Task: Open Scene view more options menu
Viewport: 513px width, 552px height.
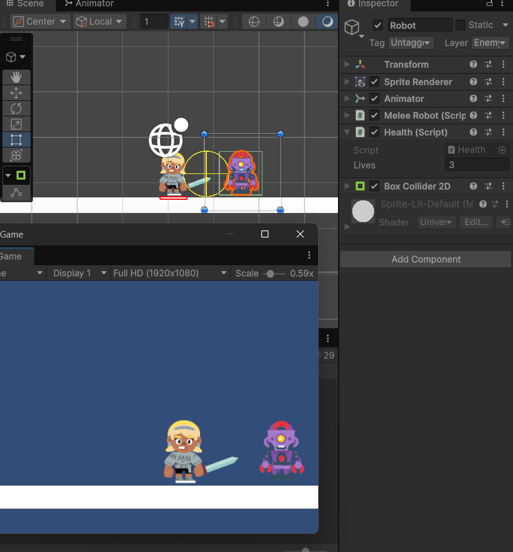Action: (328, 4)
